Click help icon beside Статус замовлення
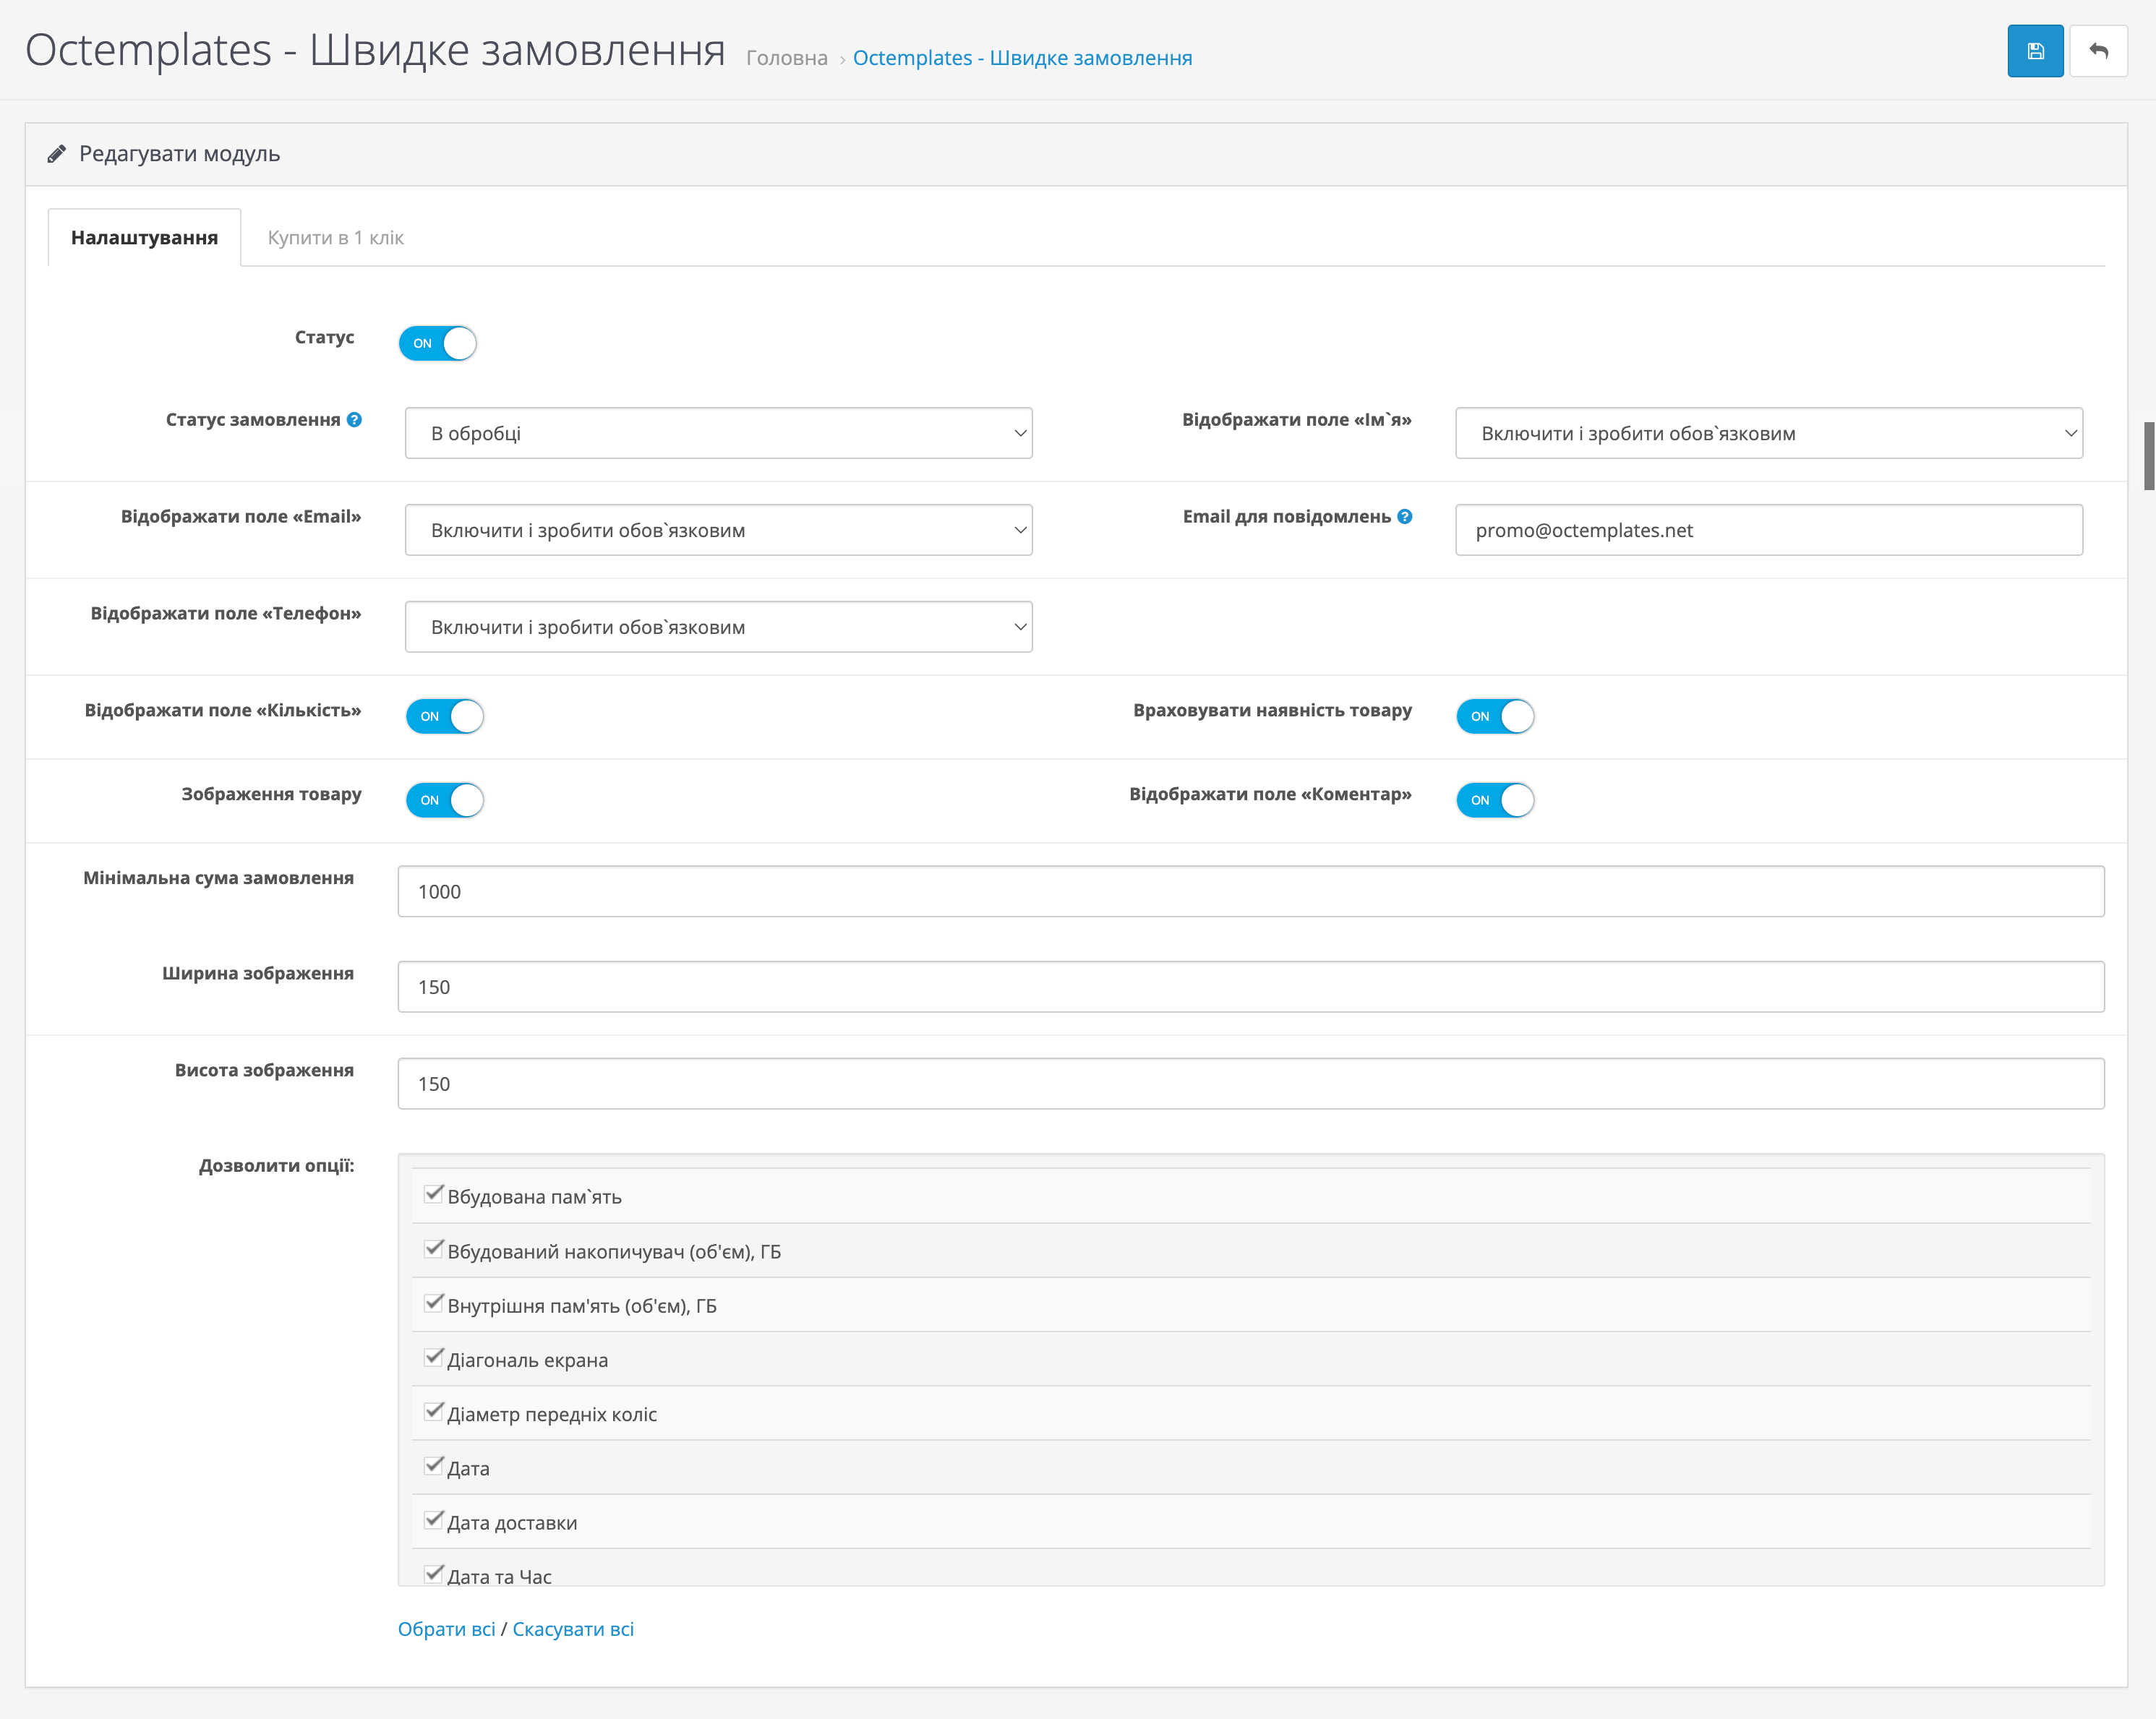This screenshot has width=2156, height=1719. [x=354, y=420]
